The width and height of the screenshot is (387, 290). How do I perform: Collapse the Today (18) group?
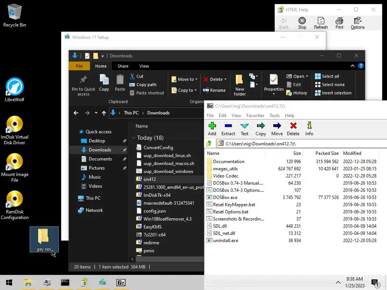tap(133, 137)
